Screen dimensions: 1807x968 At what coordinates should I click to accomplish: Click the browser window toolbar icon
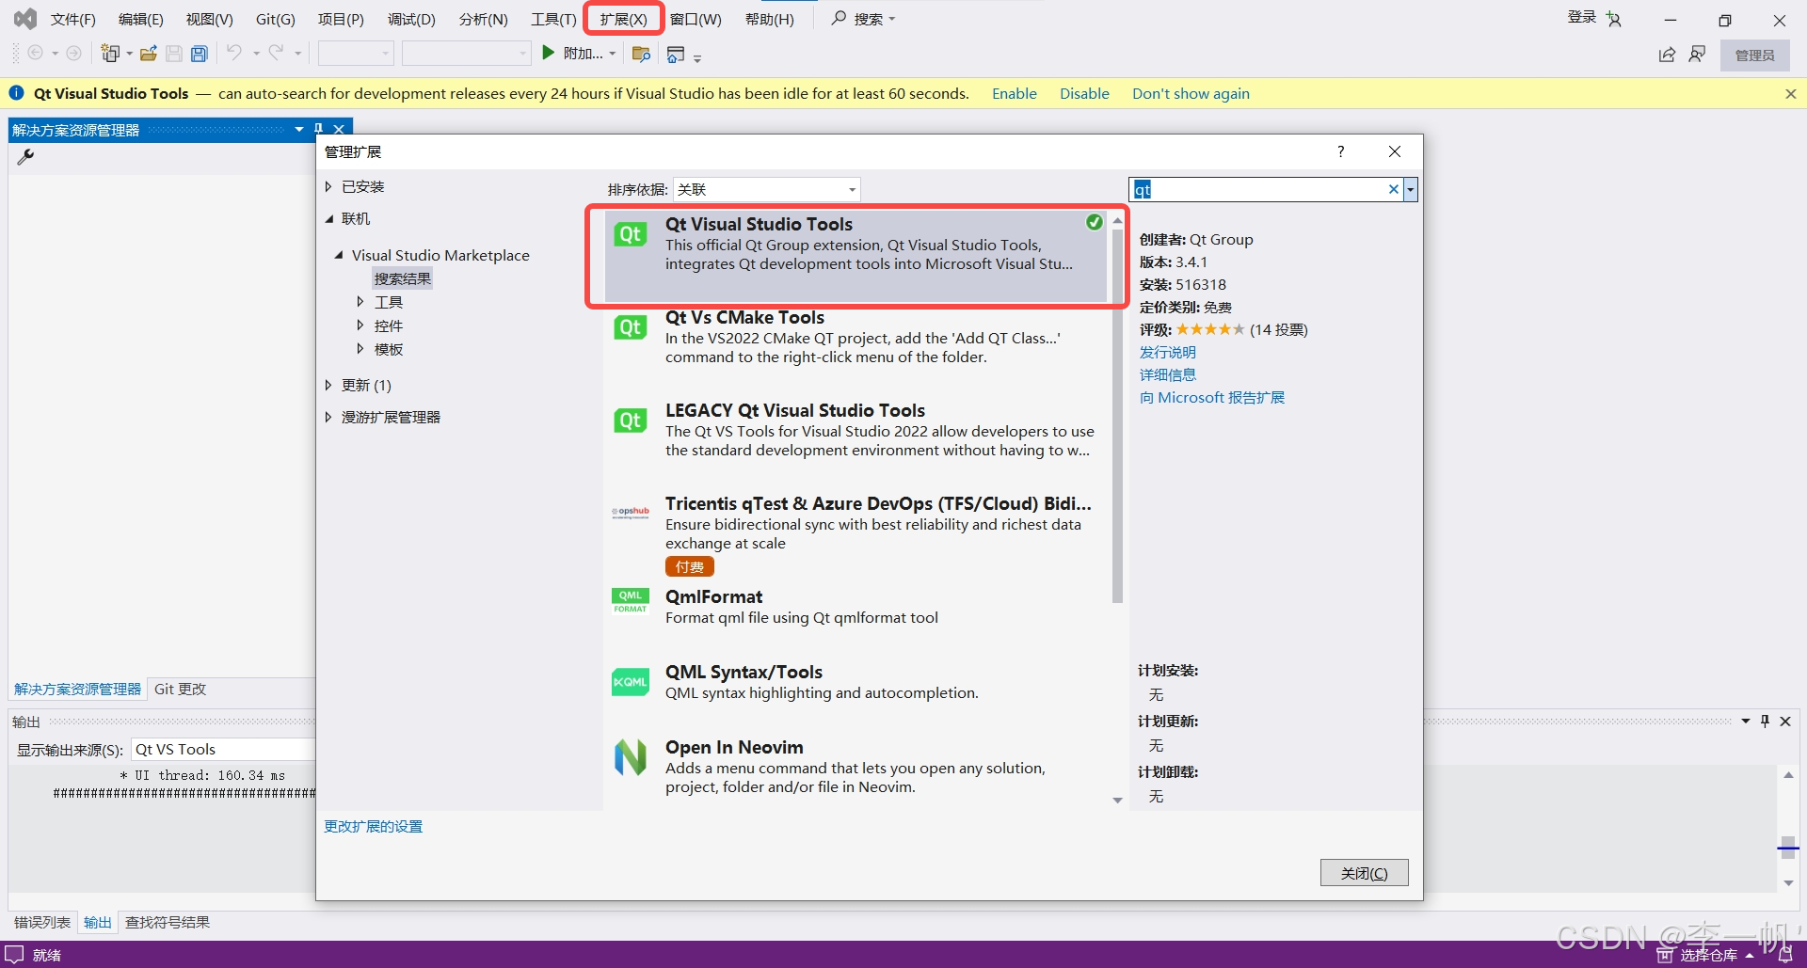click(x=675, y=55)
